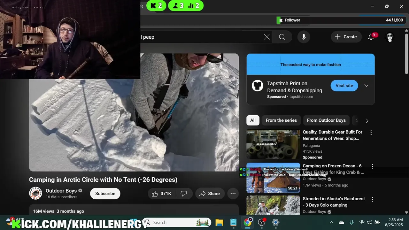Select the All filter chip
The image size is (409, 230).
pos(253,120)
